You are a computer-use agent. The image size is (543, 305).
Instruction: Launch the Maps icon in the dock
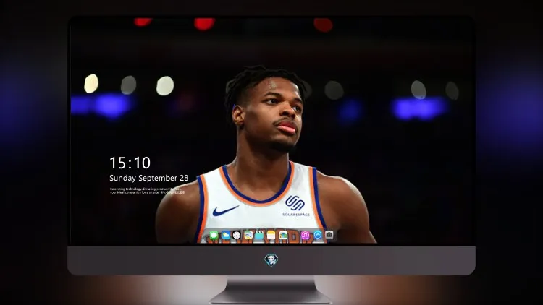248,236
